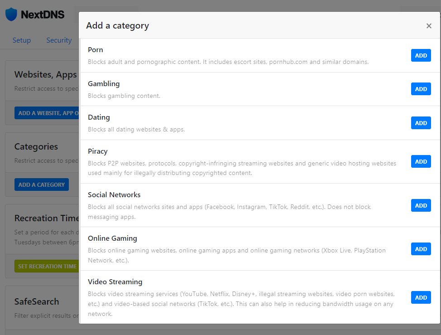Add the Gambling category

(x=421, y=89)
